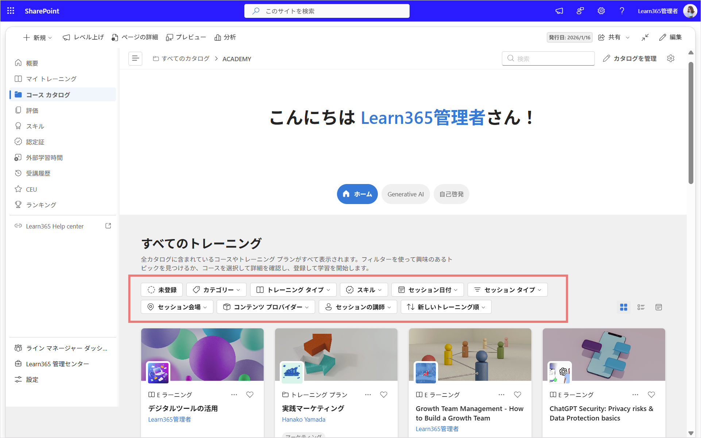Click the vertical page scrollbar thumb
701x438 pixels.
pyautogui.click(x=691, y=123)
